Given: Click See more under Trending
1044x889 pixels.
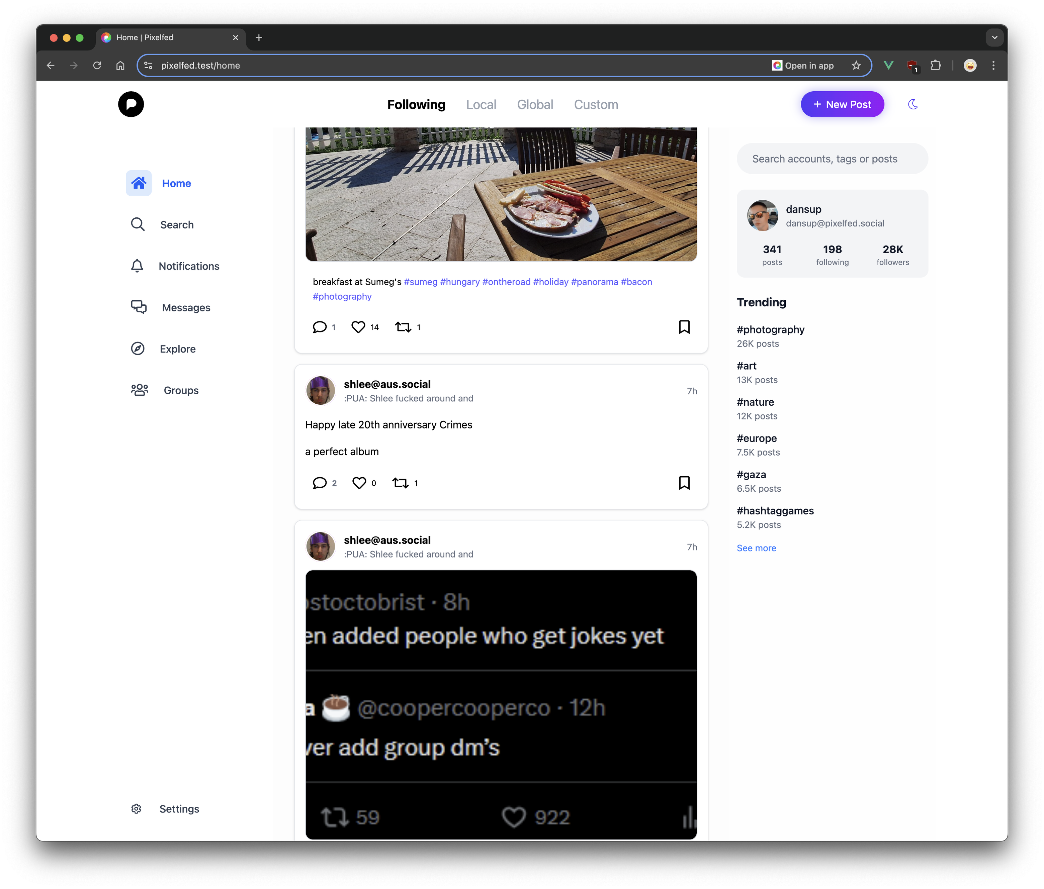Looking at the screenshot, I should tap(756, 548).
